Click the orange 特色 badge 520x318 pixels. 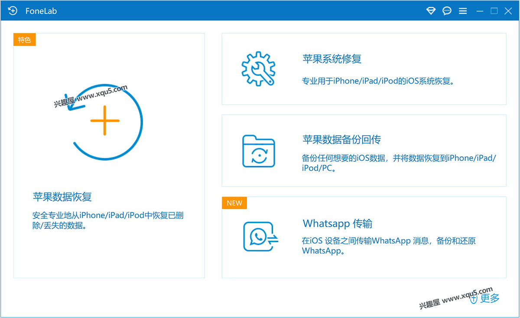pyautogui.click(x=24, y=40)
